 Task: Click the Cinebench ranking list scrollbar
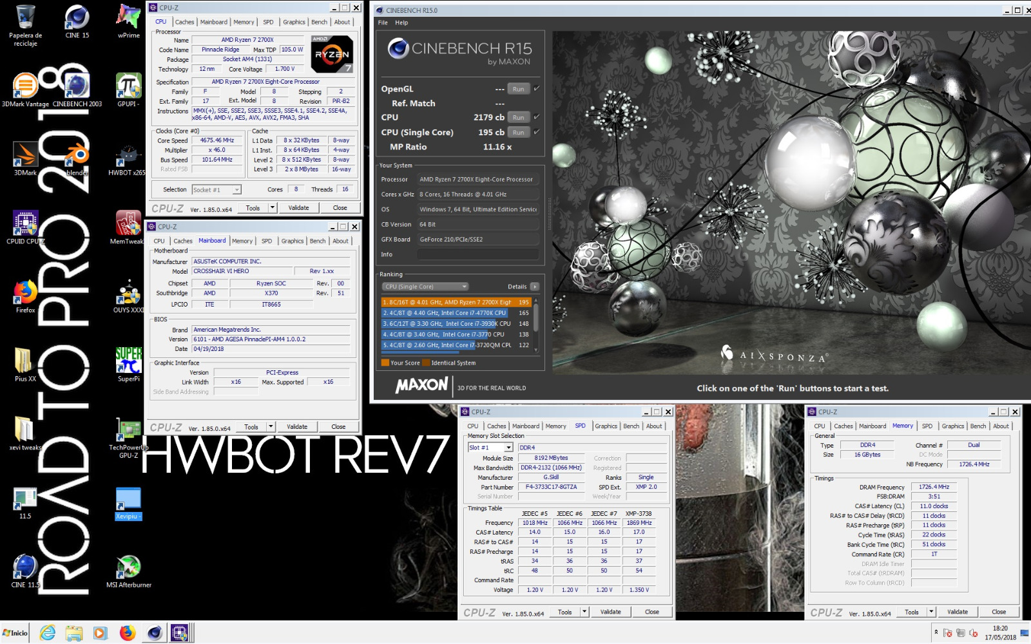[535, 324]
